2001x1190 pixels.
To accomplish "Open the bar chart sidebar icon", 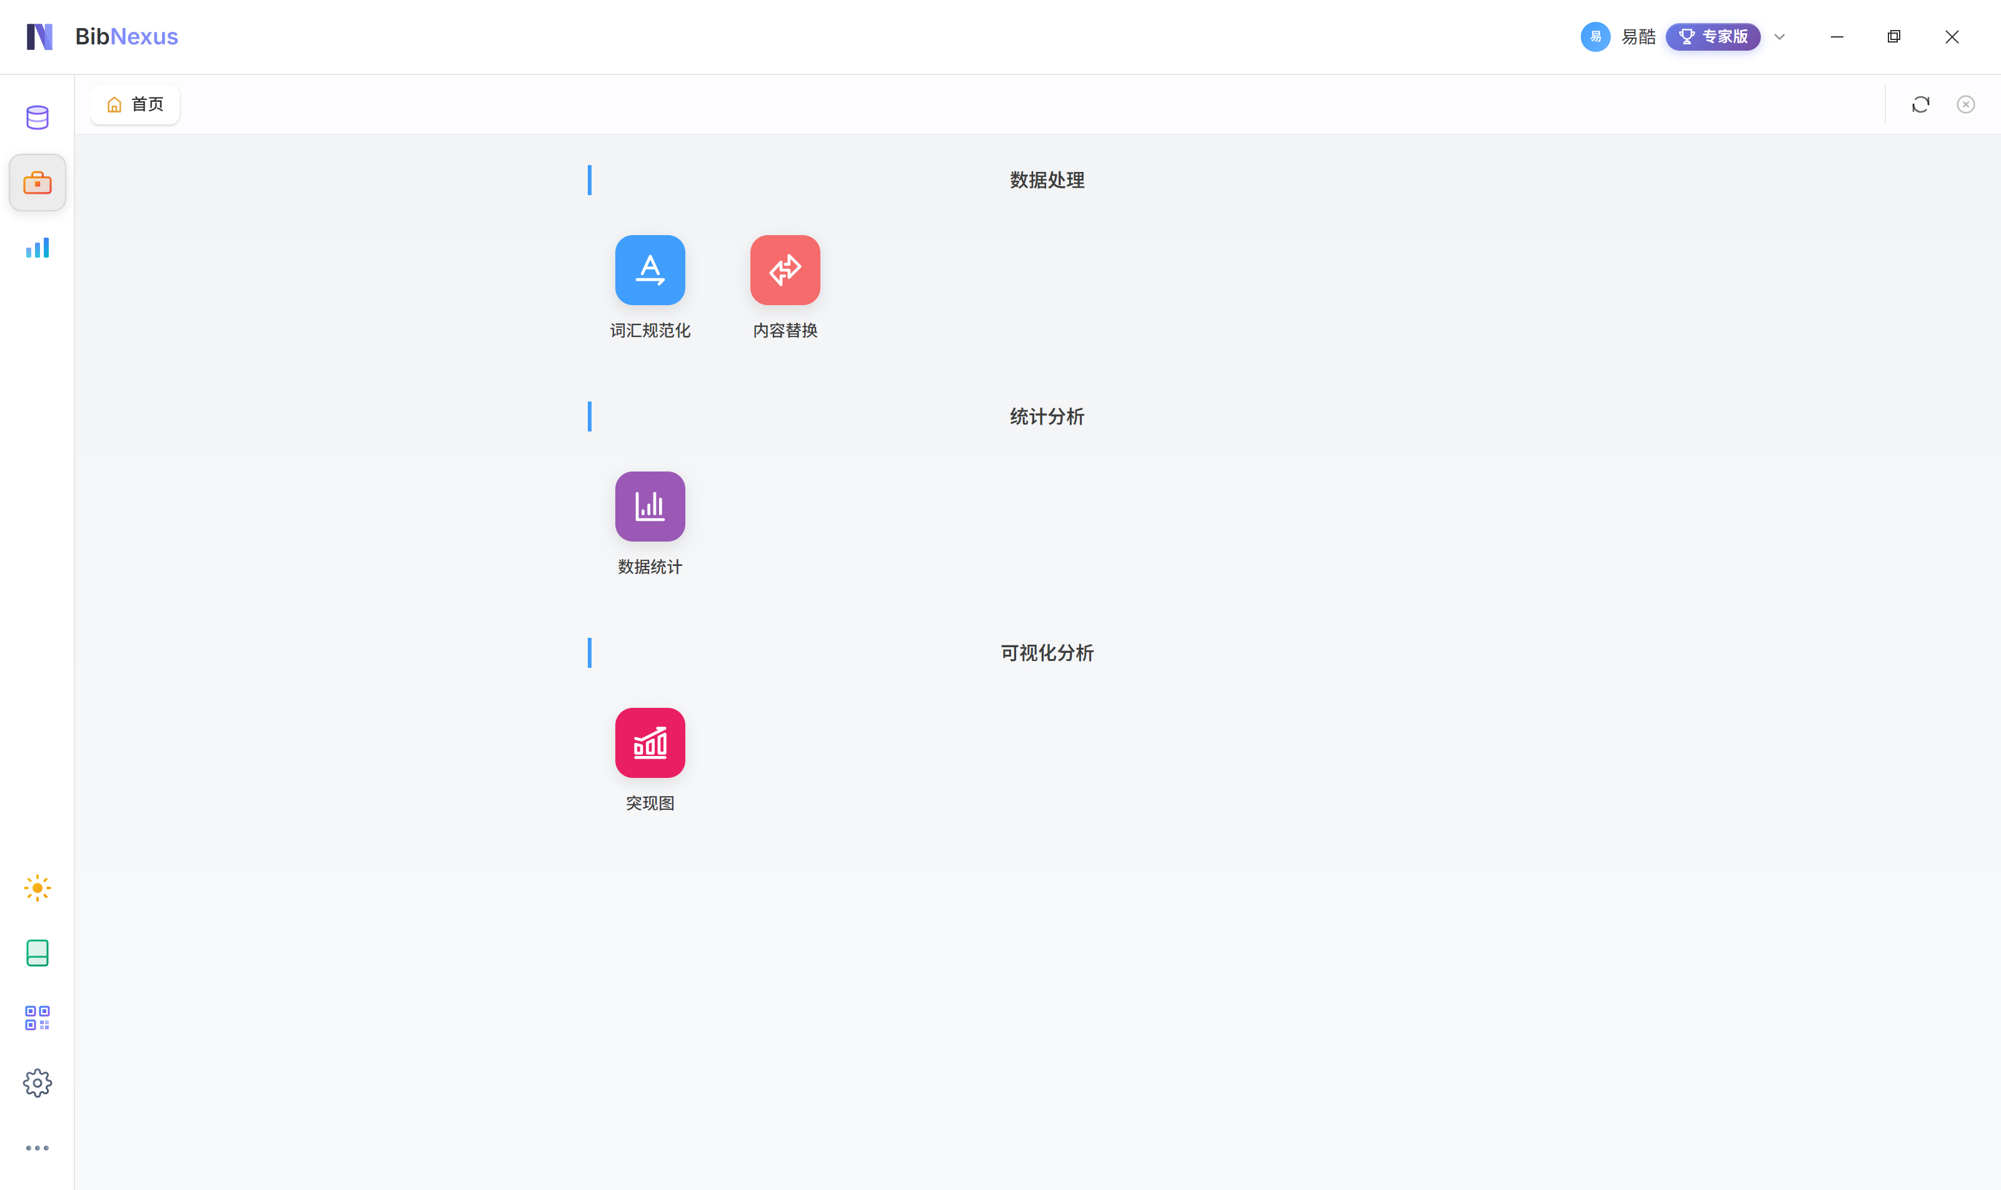I will pyautogui.click(x=37, y=248).
